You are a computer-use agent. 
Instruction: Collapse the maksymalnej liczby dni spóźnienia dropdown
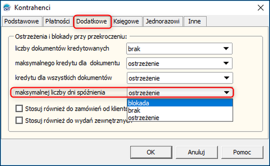(180, 93)
